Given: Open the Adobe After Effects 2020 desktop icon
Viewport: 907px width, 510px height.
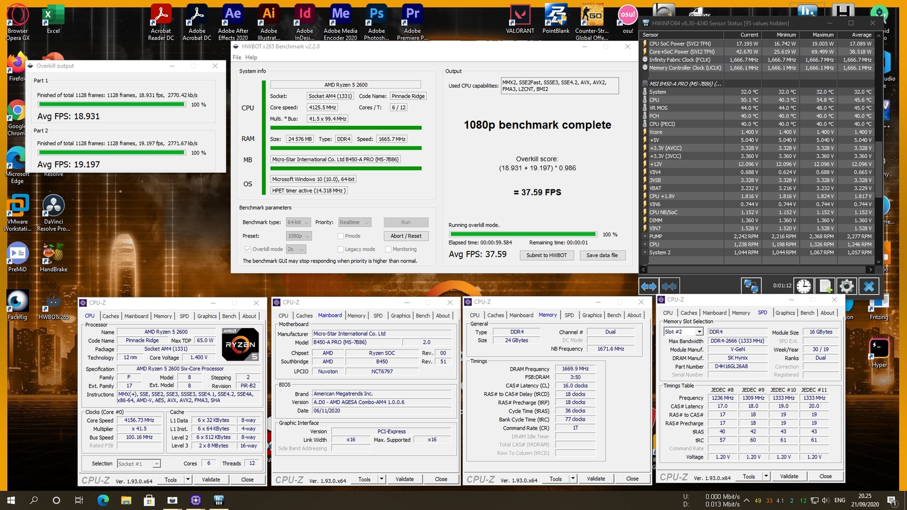Looking at the screenshot, I should pyautogui.click(x=233, y=22).
